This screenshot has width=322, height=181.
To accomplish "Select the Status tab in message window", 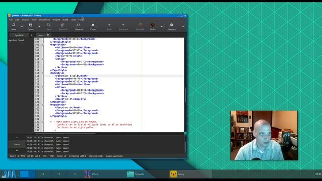I will point(17,144).
